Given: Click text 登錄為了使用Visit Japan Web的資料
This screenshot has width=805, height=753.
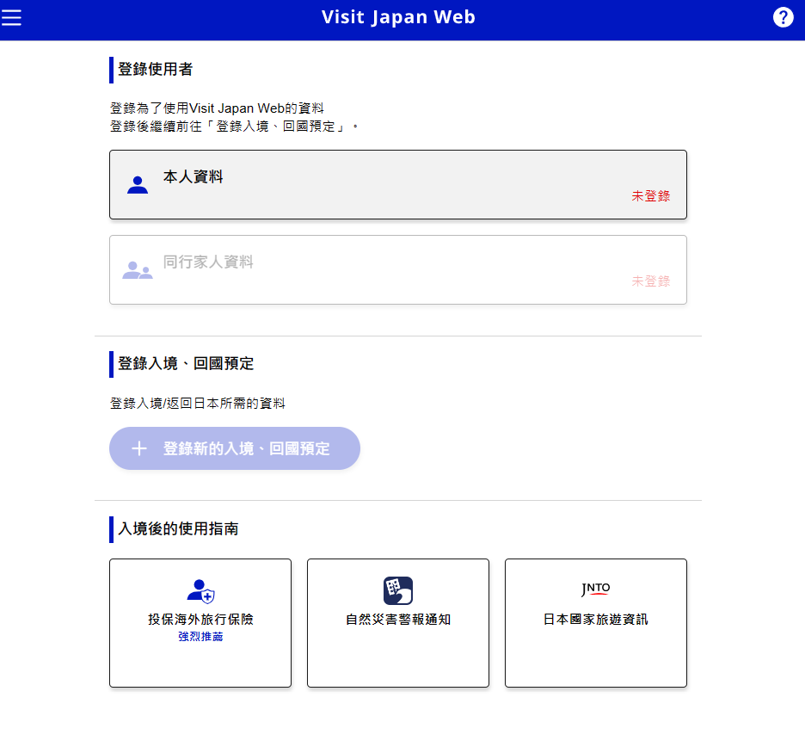Looking at the screenshot, I should [x=217, y=108].
